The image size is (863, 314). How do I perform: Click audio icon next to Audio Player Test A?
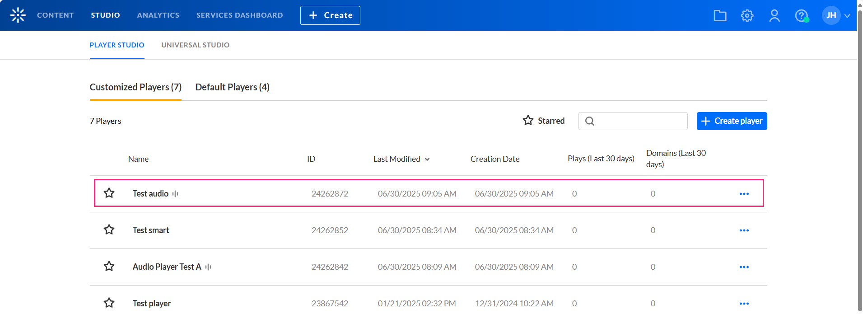[208, 267]
